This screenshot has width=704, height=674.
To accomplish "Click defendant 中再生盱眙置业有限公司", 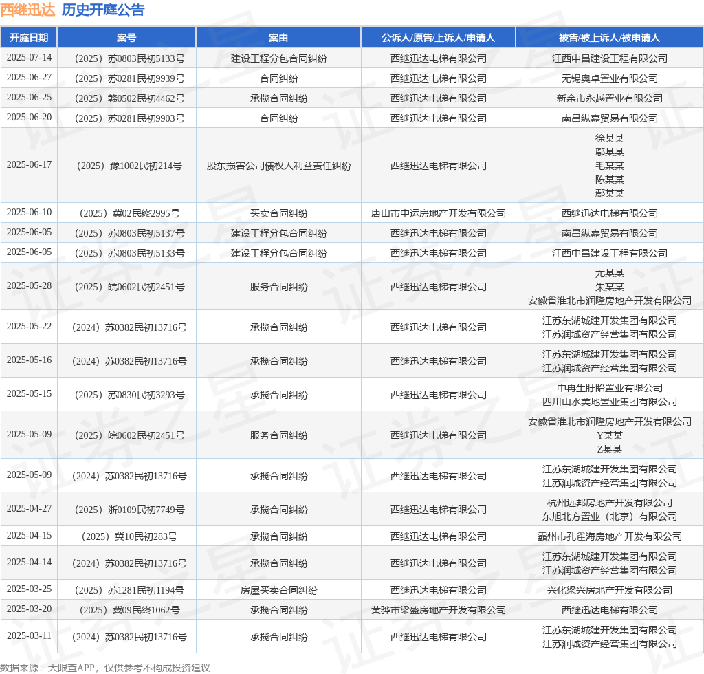I will pyautogui.click(x=610, y=388).
